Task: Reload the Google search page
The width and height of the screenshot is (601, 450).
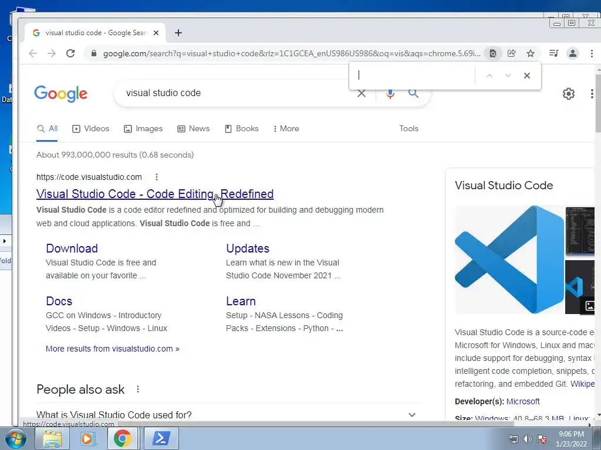Action: pos(70,53)
